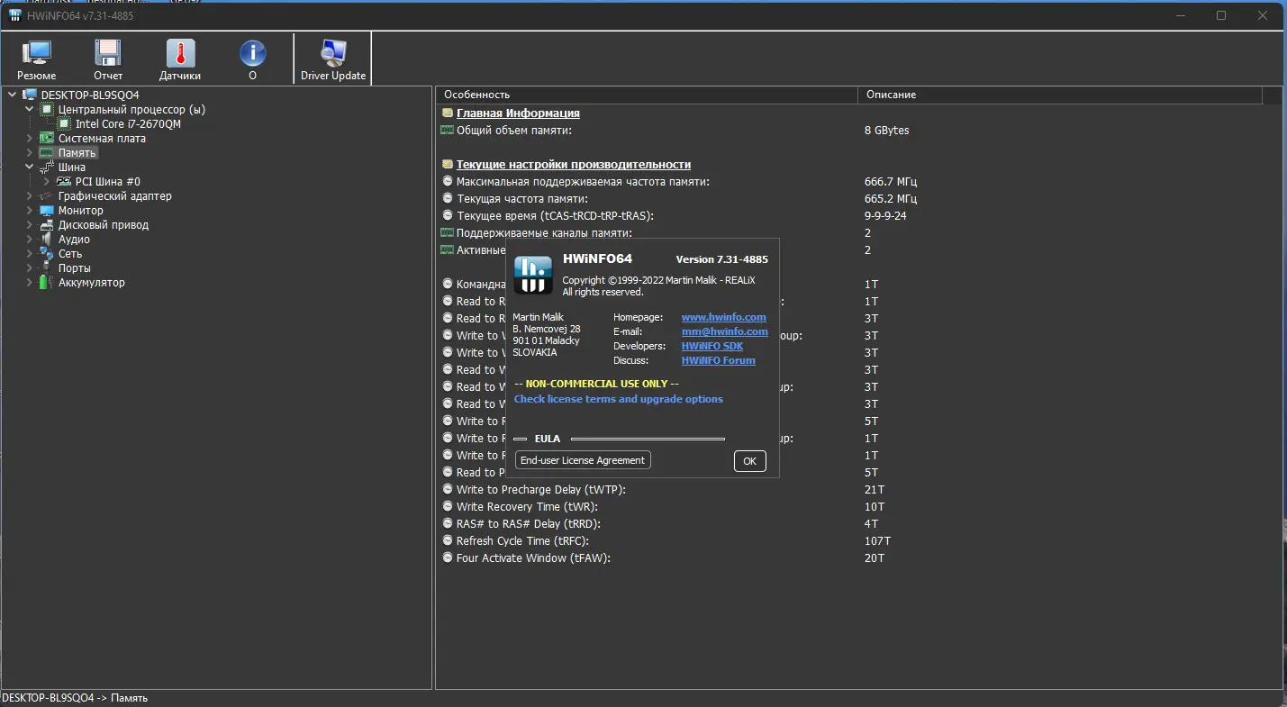Click the 665.2 МГц value
This screenshot has height=707, width=1287.
[x=891, y=199]
